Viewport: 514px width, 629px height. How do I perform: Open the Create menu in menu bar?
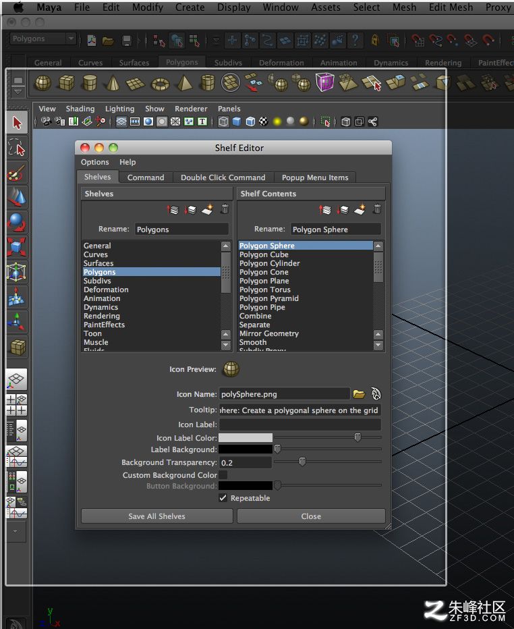coord(190,7)
